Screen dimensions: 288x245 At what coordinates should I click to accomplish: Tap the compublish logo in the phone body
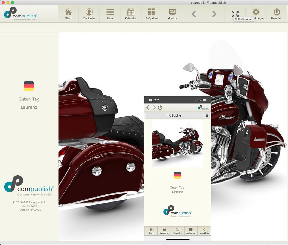click(x=177, y=211)
